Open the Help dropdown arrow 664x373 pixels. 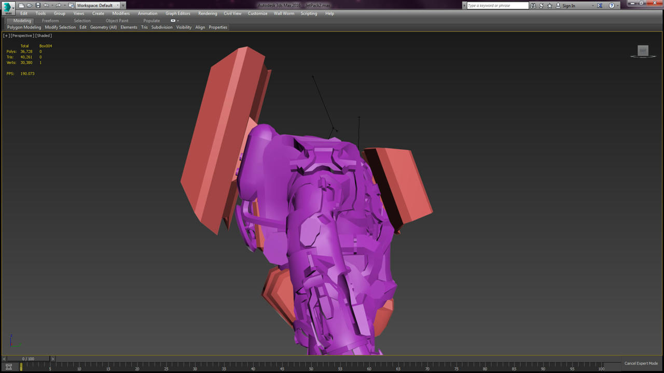[617, 6]
